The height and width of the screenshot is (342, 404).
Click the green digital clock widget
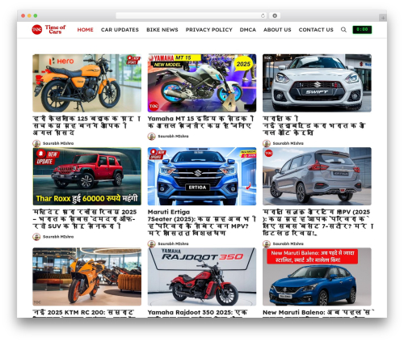pyautogui.click(x=362, y=30)
